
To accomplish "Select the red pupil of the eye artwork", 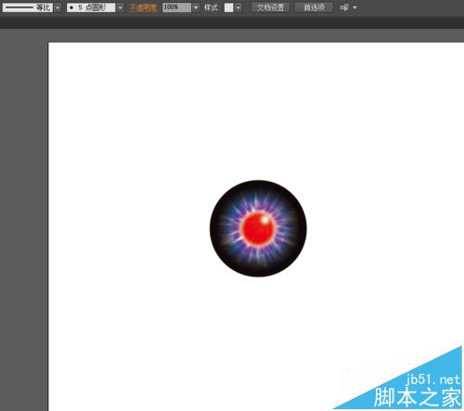I will click(x=258, y=228).
